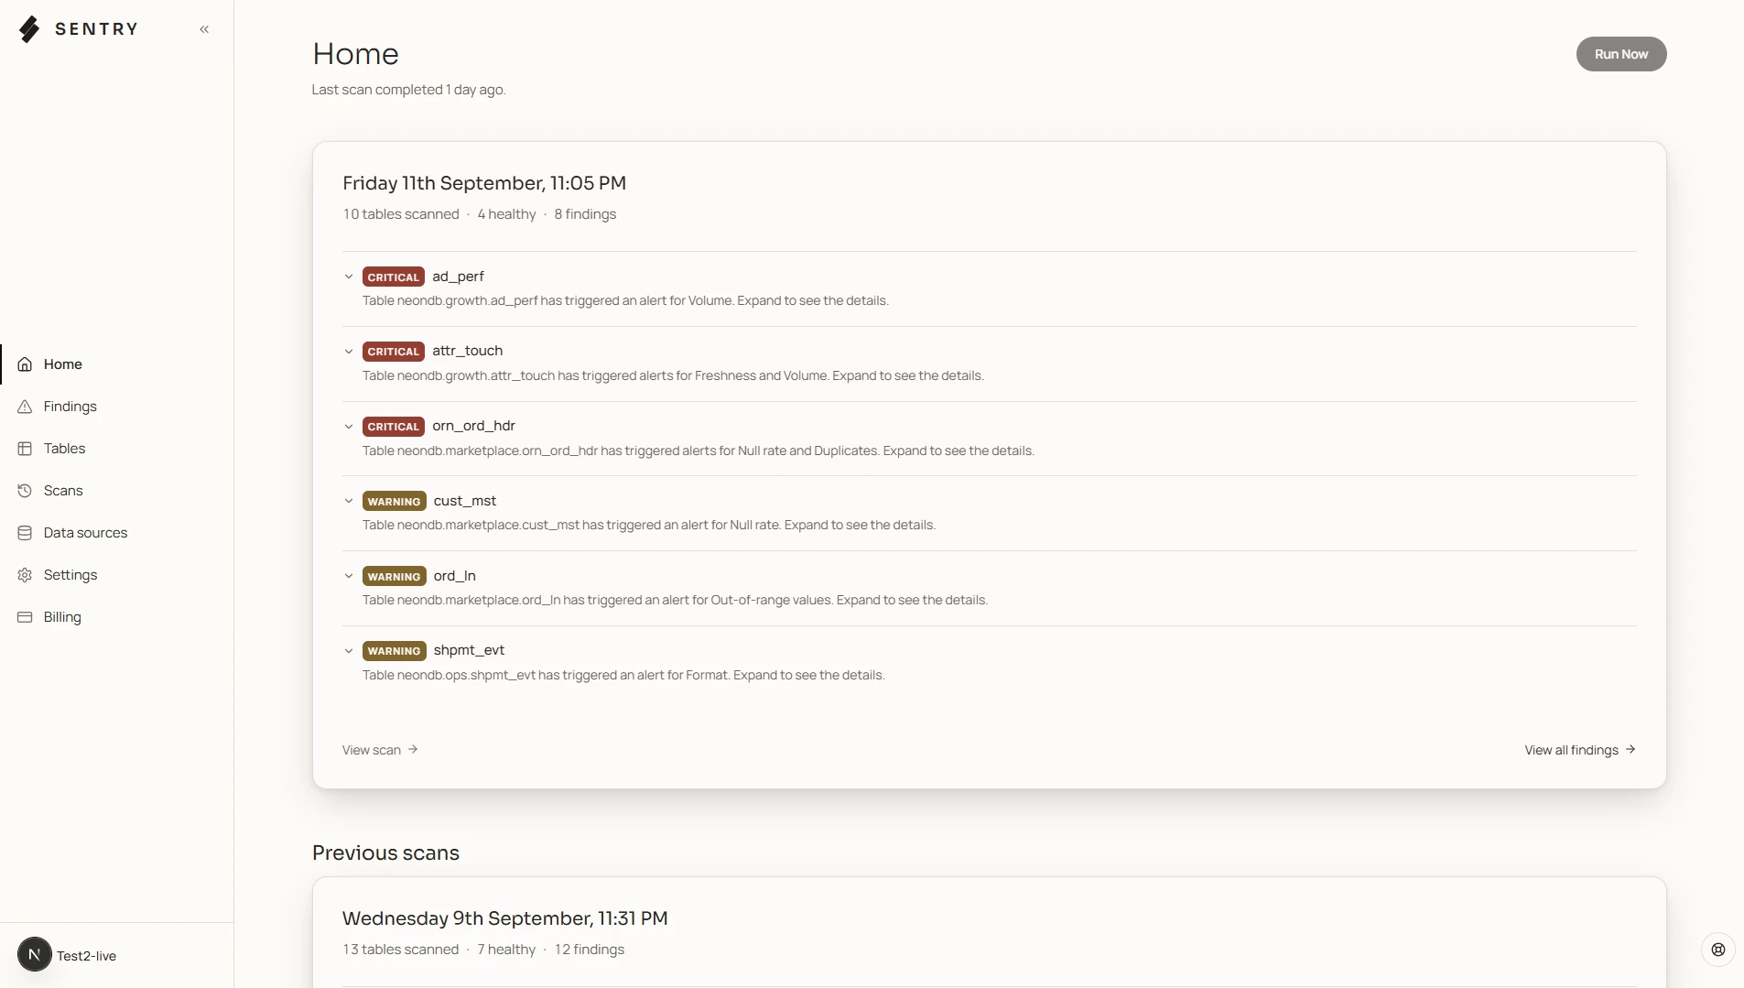The height and width of the screenshot is (988, 1744).
Task: Click the N avatar for Test2-live
Action: [x=35, y=955]
